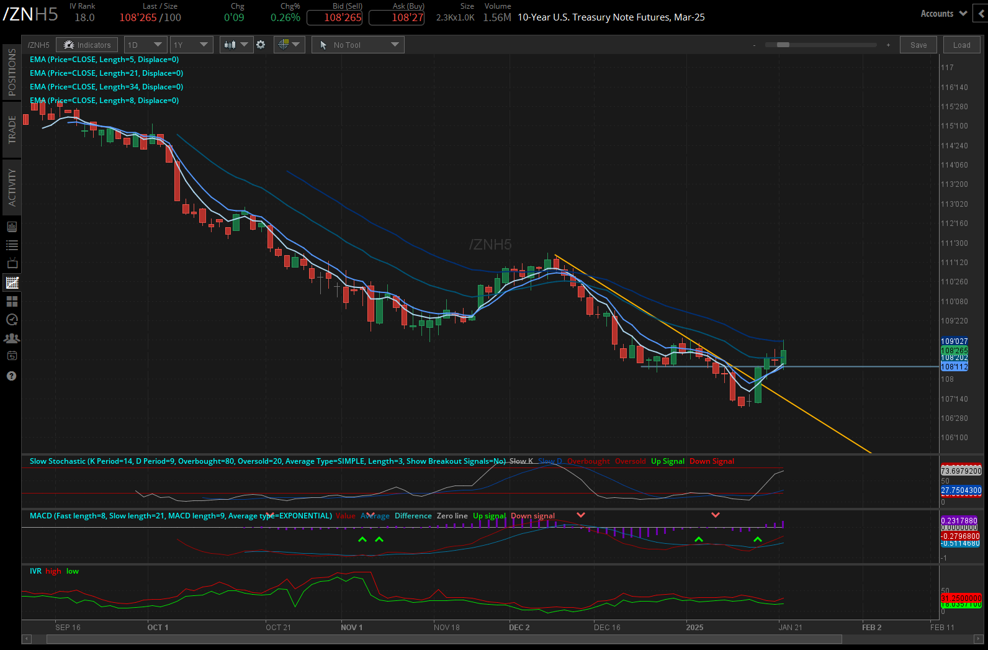The width and height of the screenshot is (988, 650).
Task: Open the people group icon in the sidebar
Action: click(x=12, y=338)
